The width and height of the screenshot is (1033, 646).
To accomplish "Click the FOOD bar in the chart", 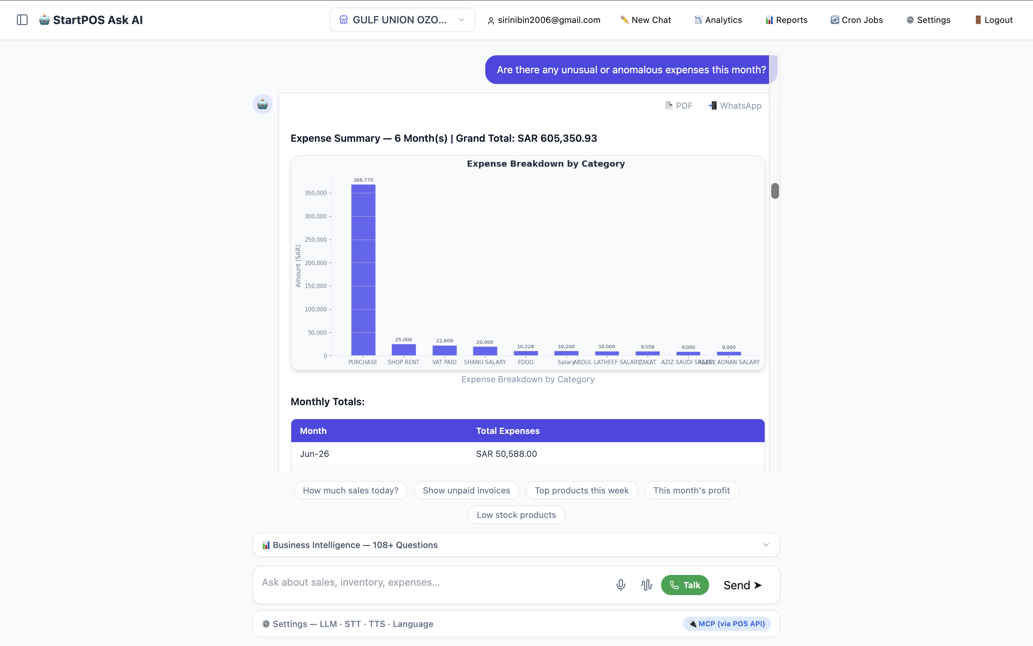I will 526,353.
